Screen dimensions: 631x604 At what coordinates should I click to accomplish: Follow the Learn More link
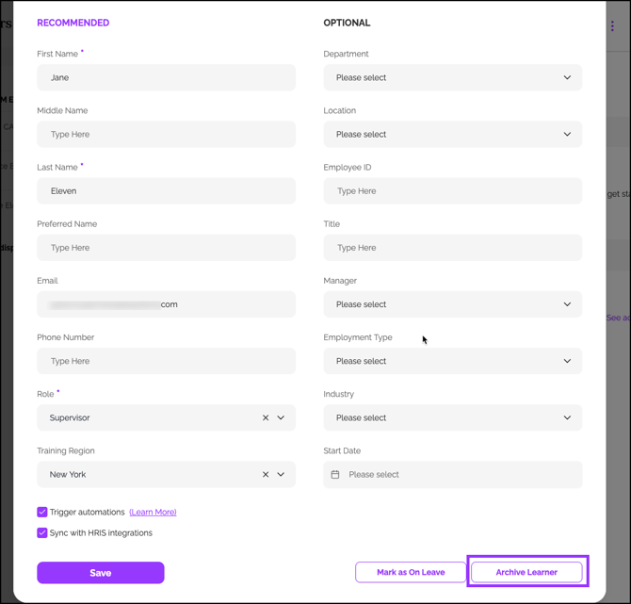tap(153, 512)
